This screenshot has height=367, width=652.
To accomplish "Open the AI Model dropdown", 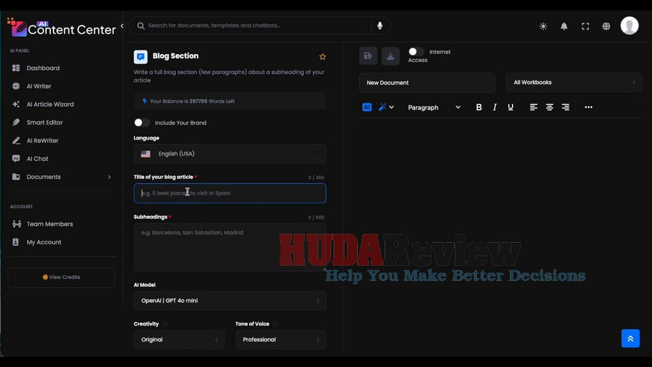I will click(230, 301).
